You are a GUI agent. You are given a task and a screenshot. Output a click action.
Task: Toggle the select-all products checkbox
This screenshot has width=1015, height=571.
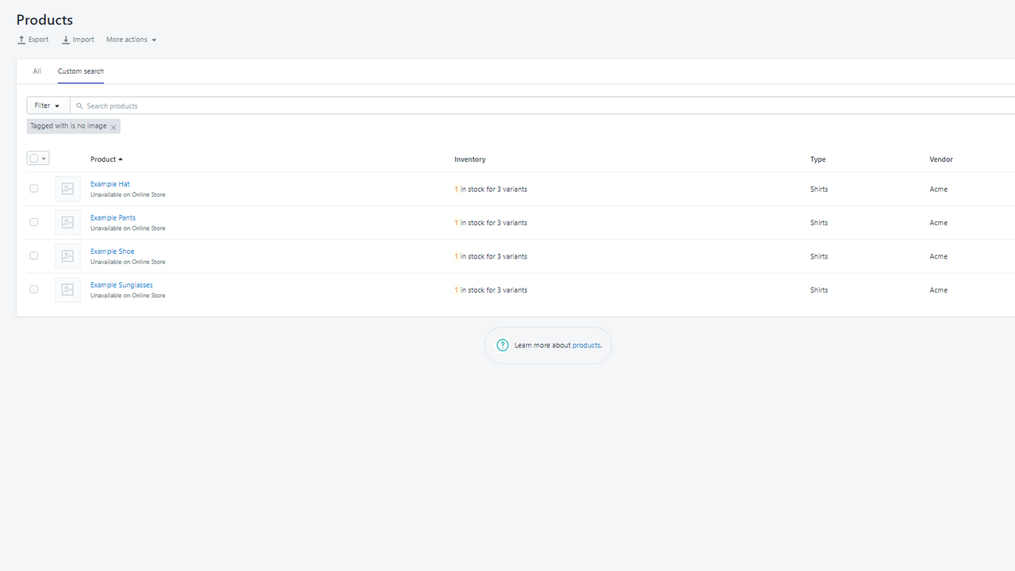tap(33, 159)
